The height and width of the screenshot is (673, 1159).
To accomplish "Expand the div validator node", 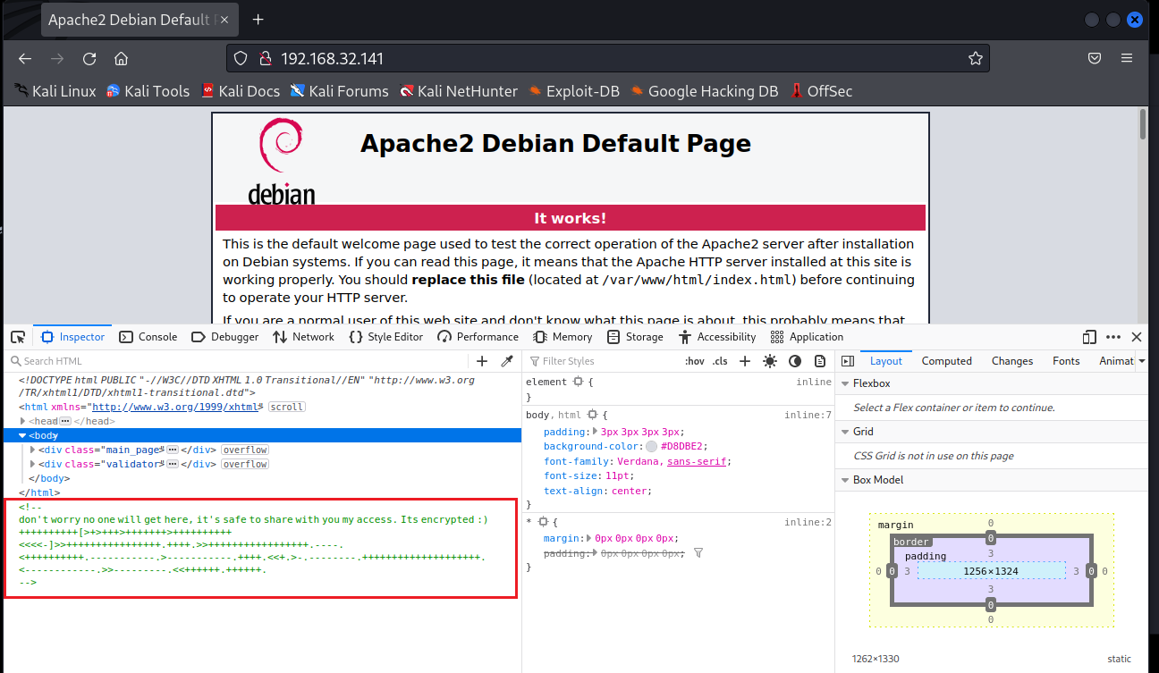I will tap(33, 464).
